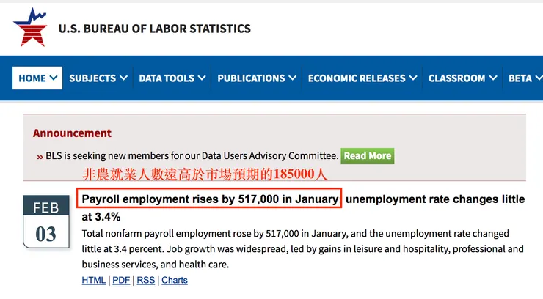Open the ECONOMIC RELEASES menu

(x=357, y=78)
